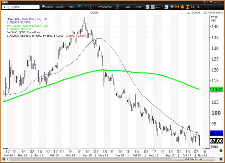The height and width of the screenshot is (163, 225).
Task: Click the vertical expand arrows icon
Action: point(183,7)
